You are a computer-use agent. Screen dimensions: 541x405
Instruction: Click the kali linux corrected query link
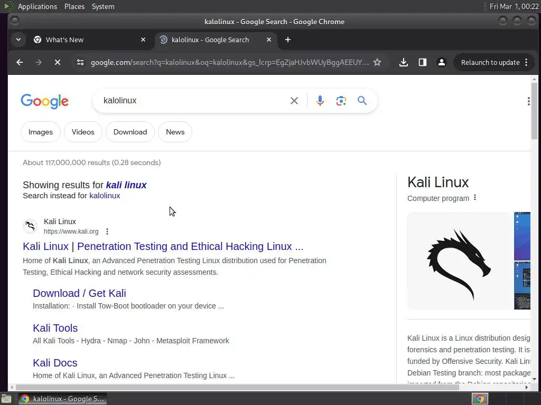pyautogui.click(x=126, y=185)
